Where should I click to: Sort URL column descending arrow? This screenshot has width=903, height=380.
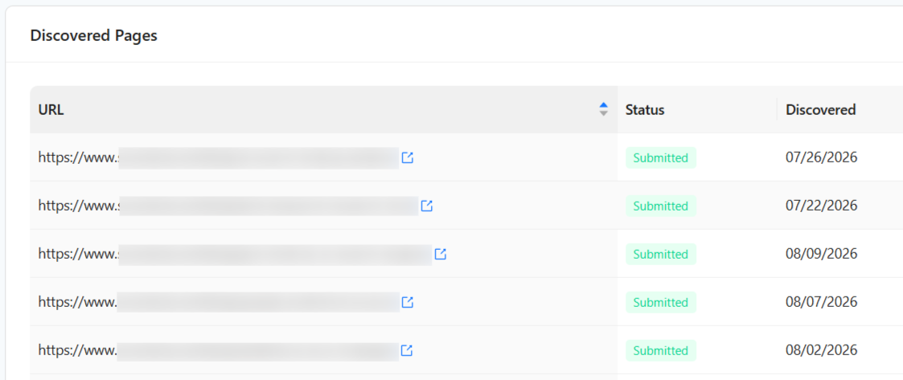coord(604,113)
